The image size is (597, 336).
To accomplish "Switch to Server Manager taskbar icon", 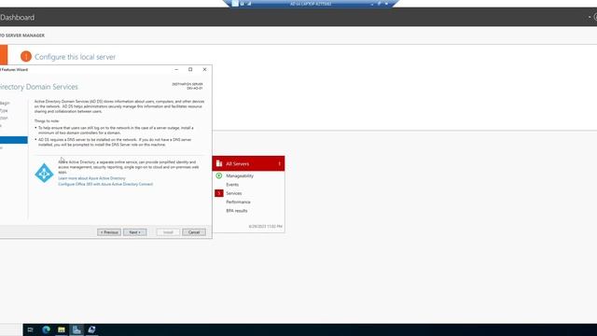I will click(x=76, y=329).
